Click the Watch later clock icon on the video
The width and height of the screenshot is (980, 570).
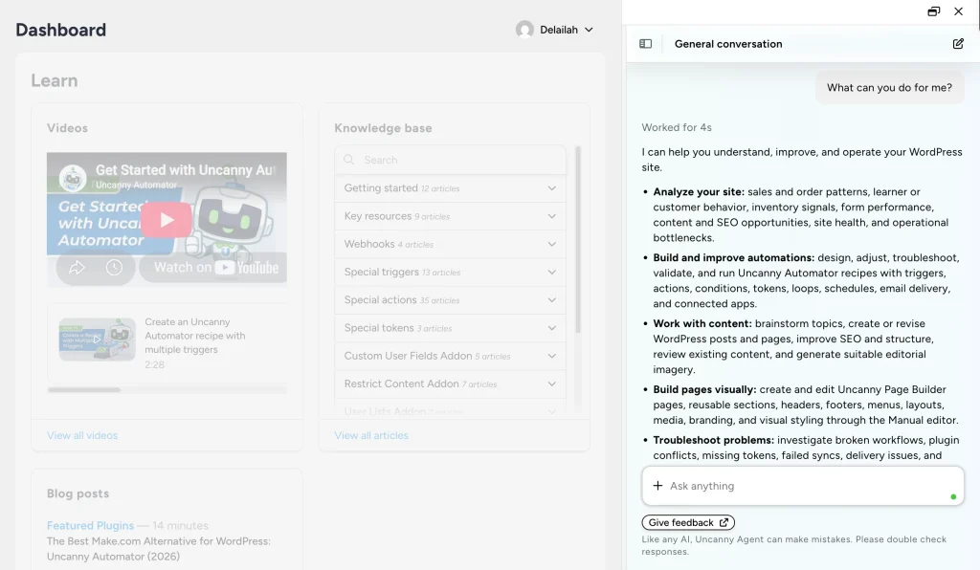pos(114,268)
